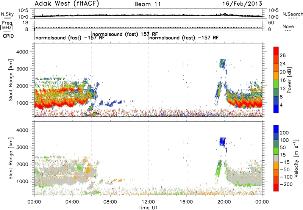Viewport: 303px width, 210px height.
Task: Click the dashed 12:00 marker in power panel
Action: pyautogui.click(x=148, y=80)
